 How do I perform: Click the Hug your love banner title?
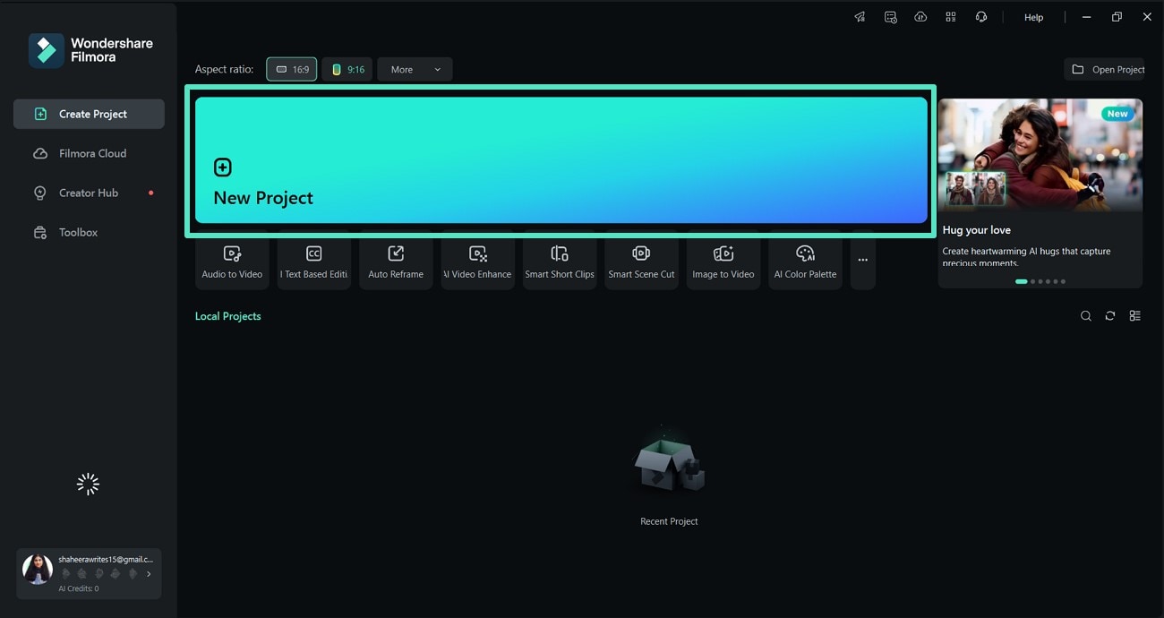pyautogui.click(x=977, y=230)
